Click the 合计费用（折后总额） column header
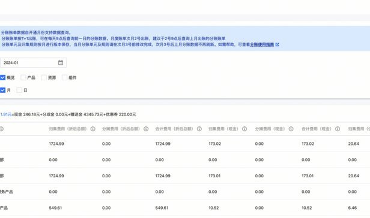Screen dimensions: 370x218 point(174,129)
